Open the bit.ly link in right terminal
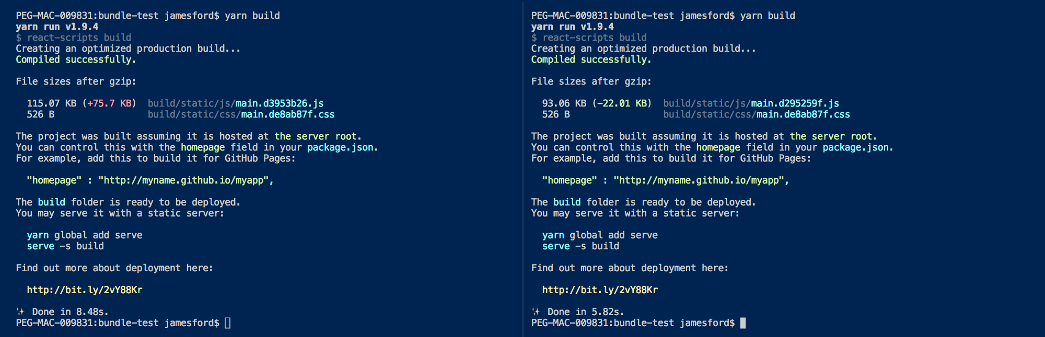The width and height of the screenshot is (1045, 337). click(x=600, y=290)
